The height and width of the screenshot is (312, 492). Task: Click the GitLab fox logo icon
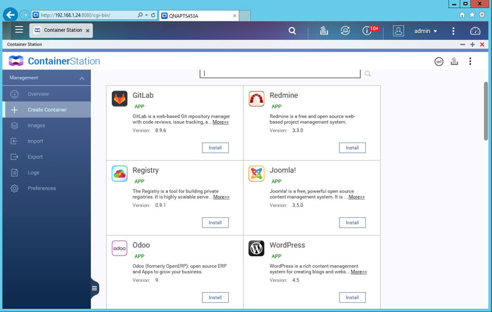tap(119, 98)
